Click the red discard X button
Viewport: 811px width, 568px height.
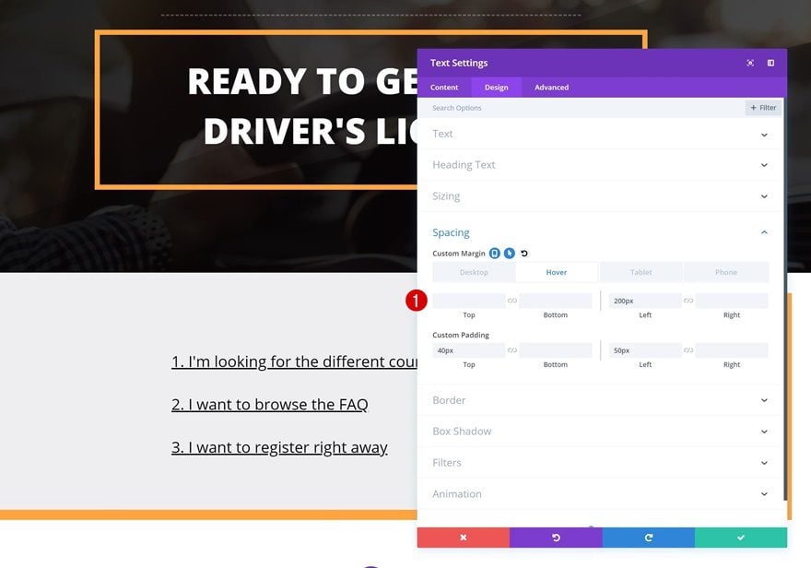(x=463, y=538)
